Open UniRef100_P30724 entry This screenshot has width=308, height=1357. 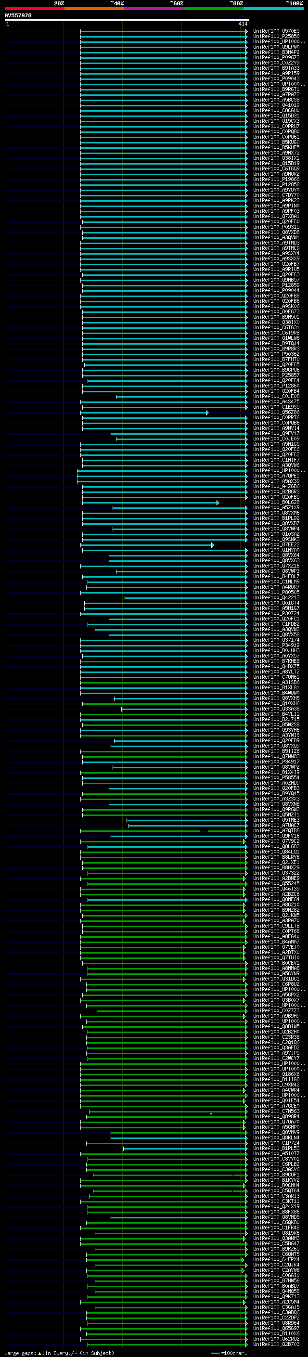276,613
